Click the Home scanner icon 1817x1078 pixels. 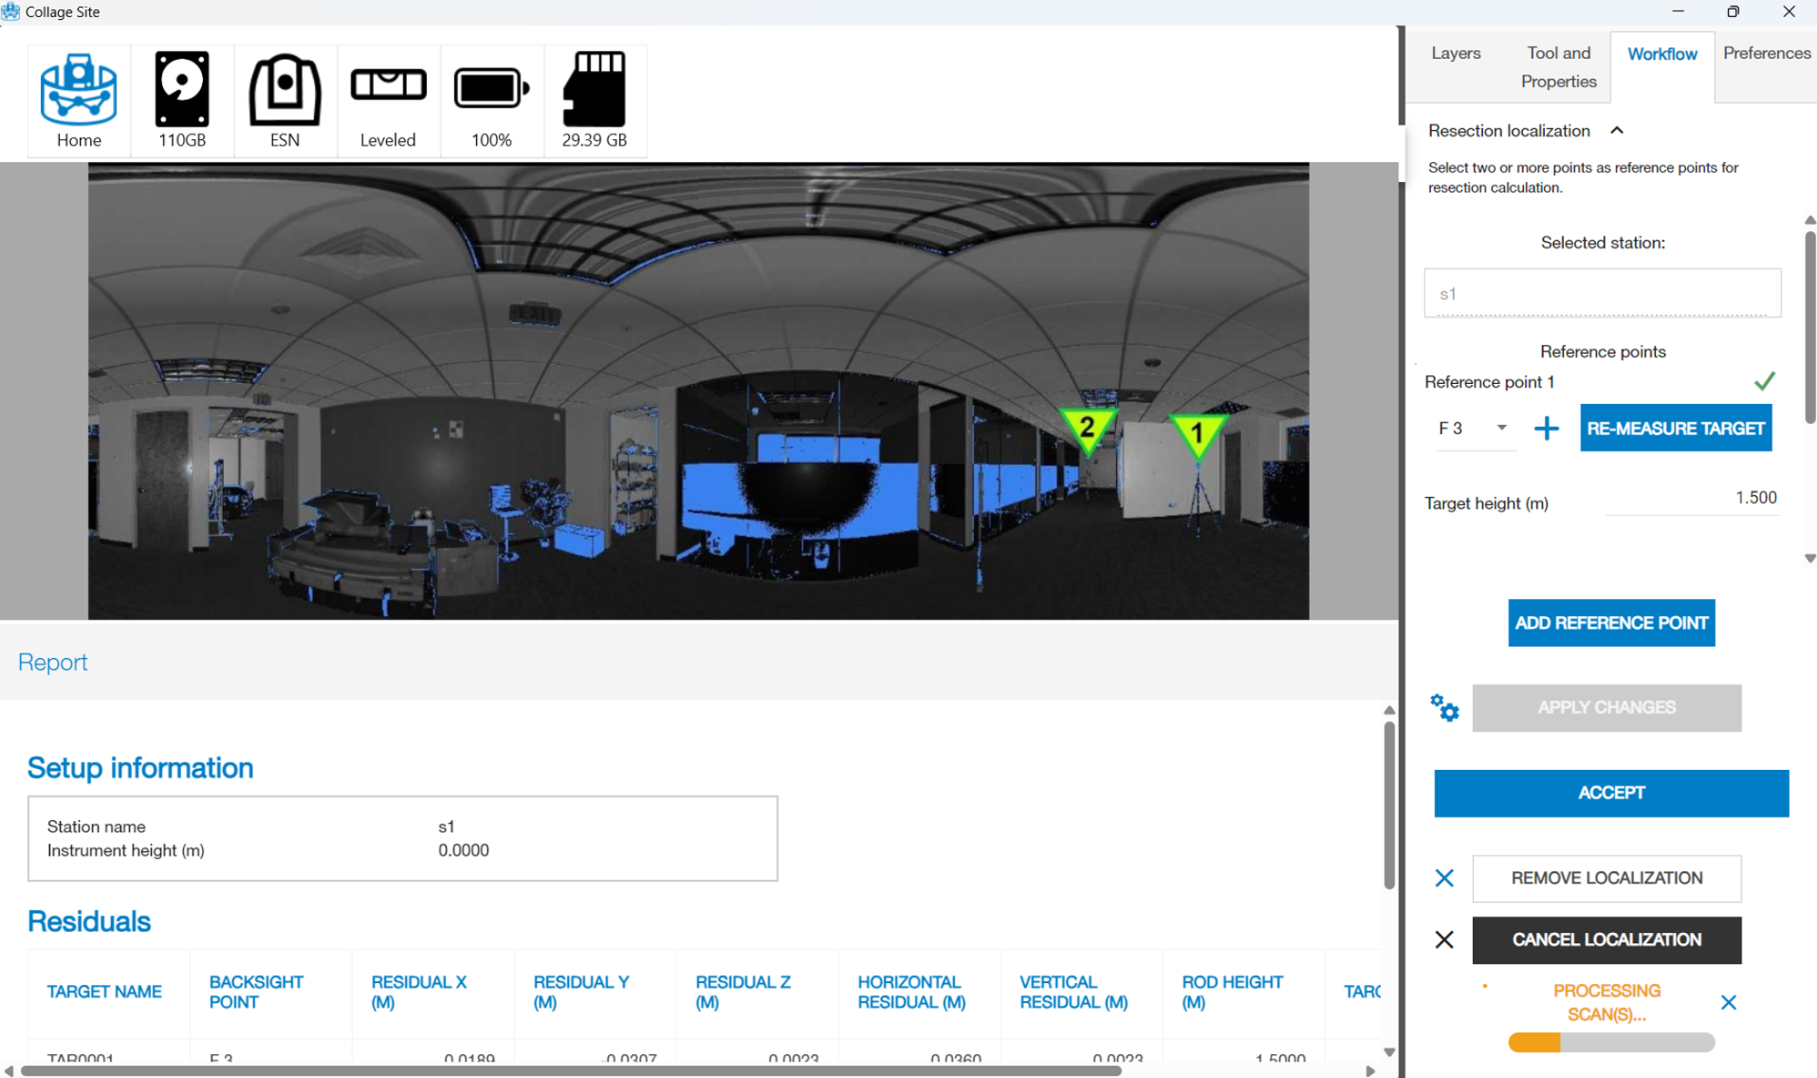[79, 91]
